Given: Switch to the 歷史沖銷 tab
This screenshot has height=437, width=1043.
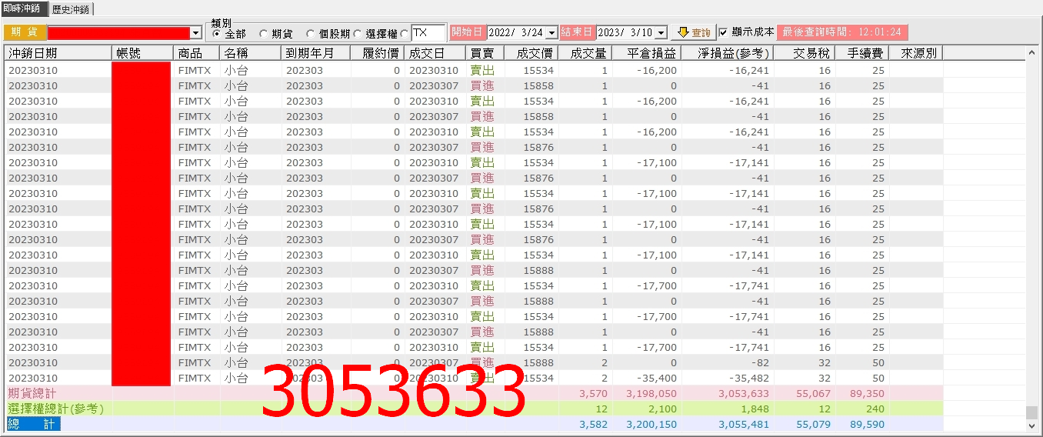Looking at the screenshot, I should [x=72, y=9].
